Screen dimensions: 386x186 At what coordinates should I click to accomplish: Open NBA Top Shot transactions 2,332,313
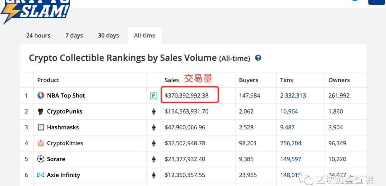point(293,96)
